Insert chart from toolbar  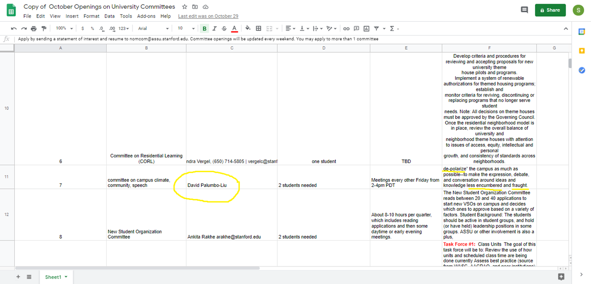click(x=367, y=29)
